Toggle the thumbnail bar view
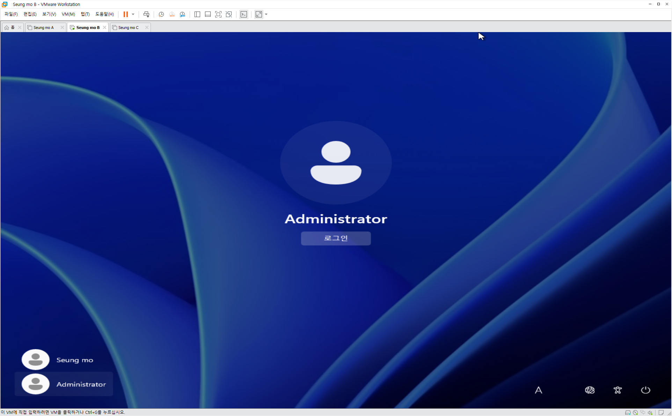 click(208, 14)
